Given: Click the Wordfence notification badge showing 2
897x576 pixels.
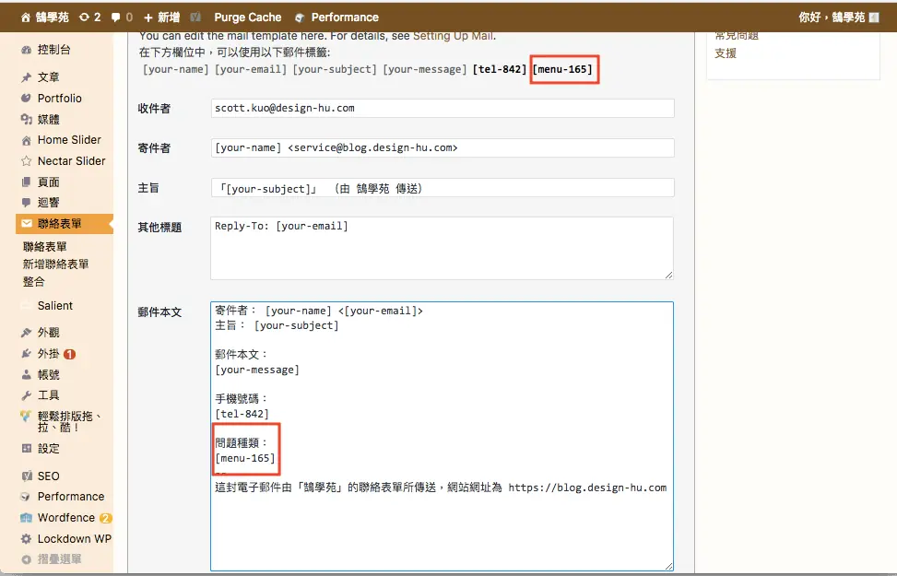Looking at the screenshot, I should click(x=105, y=518).
